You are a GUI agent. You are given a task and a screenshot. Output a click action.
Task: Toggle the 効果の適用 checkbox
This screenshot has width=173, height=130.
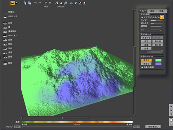point(142,68)
